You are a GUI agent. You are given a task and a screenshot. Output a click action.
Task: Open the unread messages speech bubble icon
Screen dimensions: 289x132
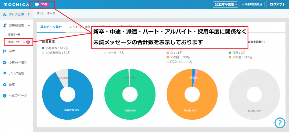click(x=37, y=5)
